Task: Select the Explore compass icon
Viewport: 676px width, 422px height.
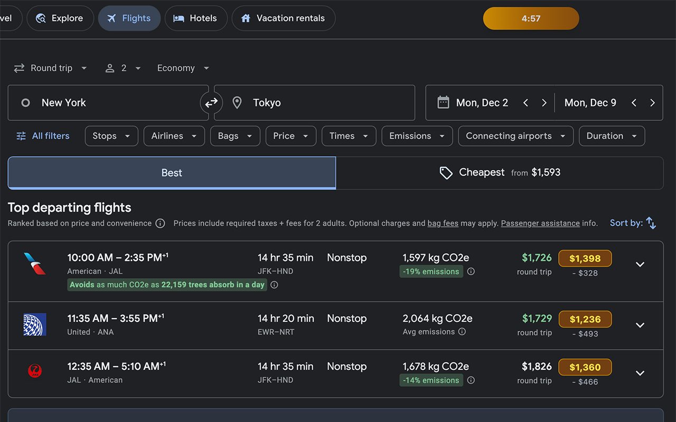Action: point(41,17)
